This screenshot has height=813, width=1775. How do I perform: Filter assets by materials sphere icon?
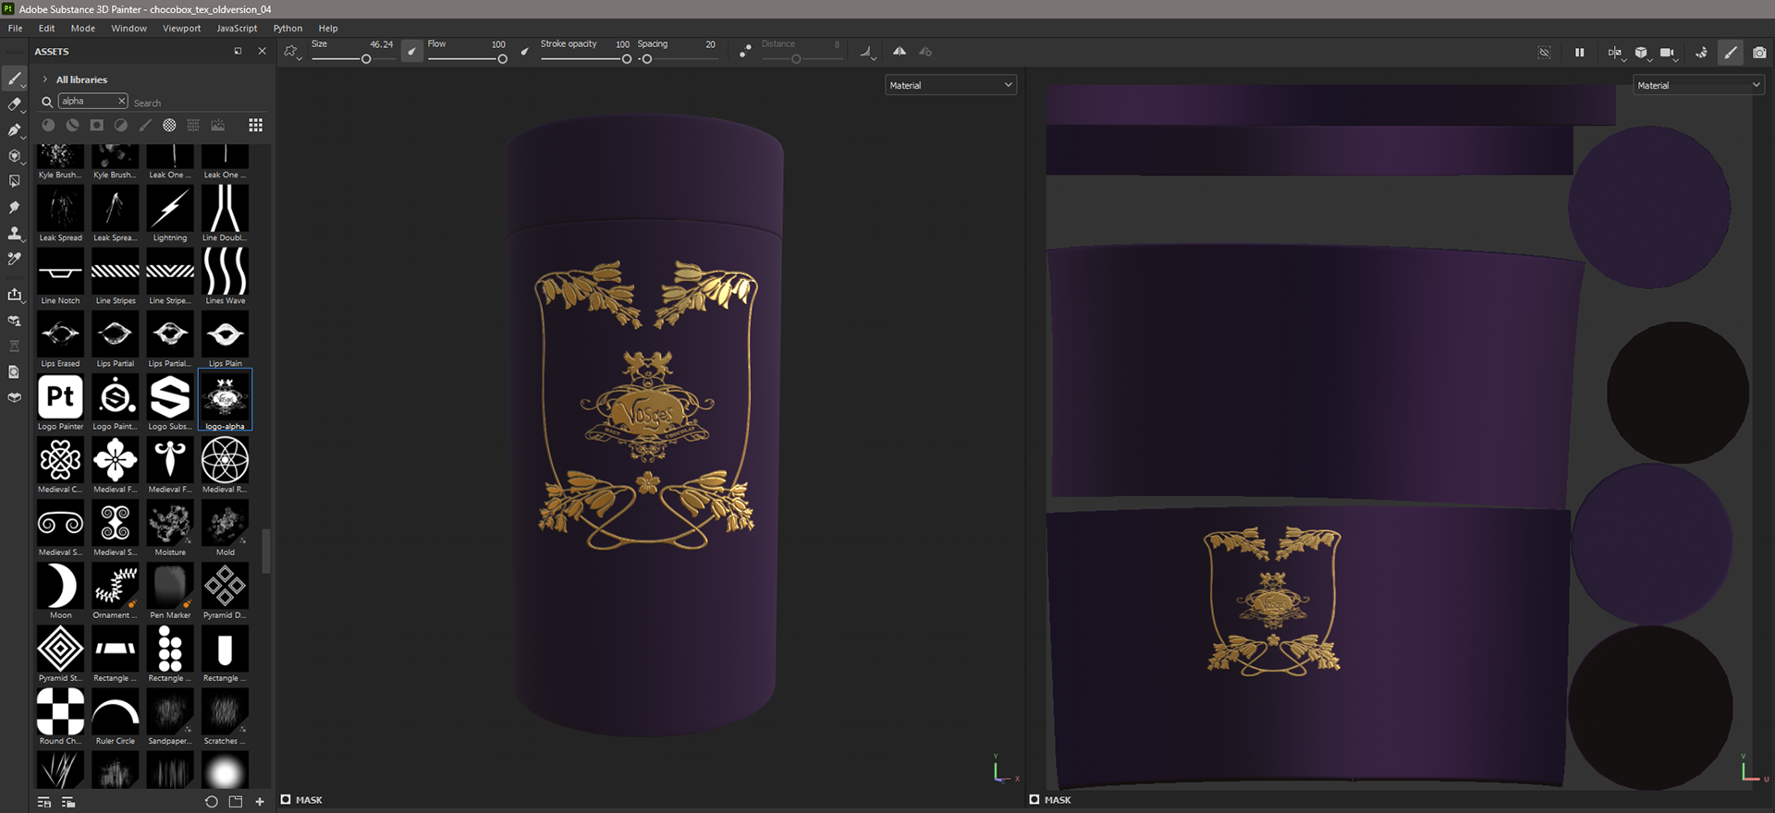pyautogui.click(x=48, y=125)
